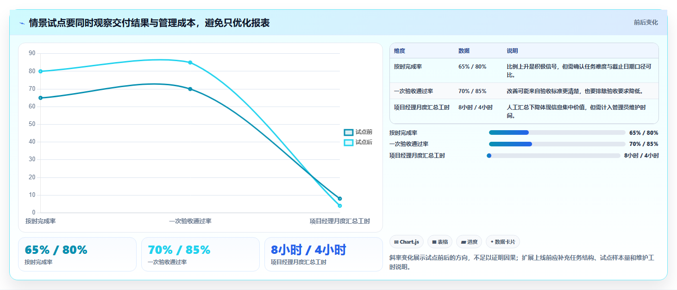Click the 试点后 data point at 80
The height and width of the screenshot is (290, 677).
pyautogui.click(x=41, y=71)
